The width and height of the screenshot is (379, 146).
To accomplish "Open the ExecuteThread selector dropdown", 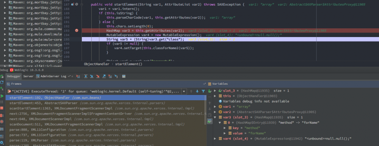I will [184, 92].
